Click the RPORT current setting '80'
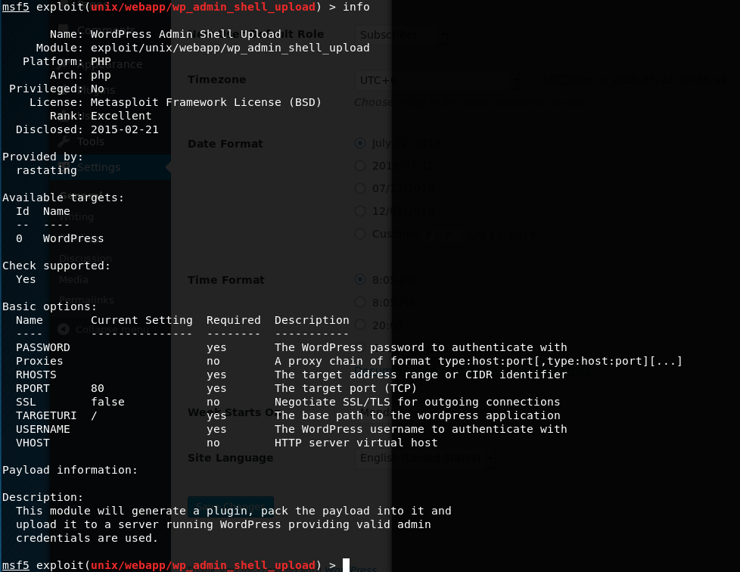Viewport: 740px width, 572px height. pos(97,388)
